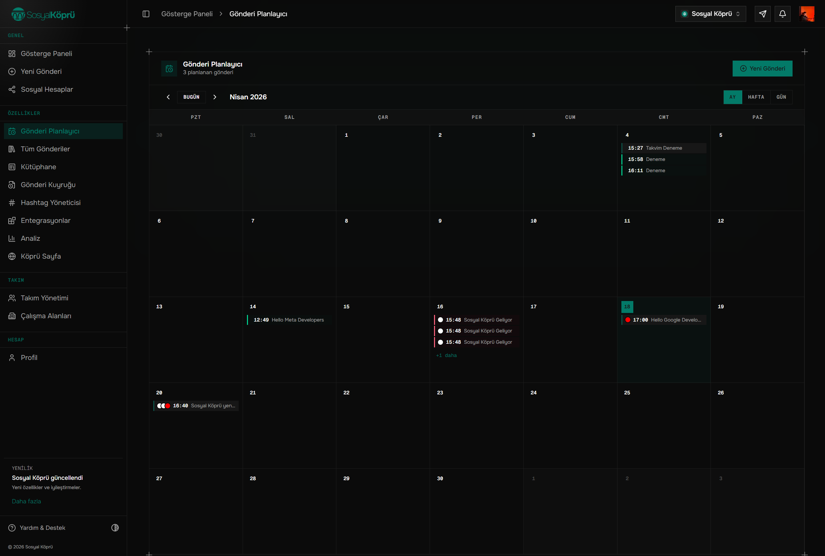Open Gönderi Kuyruğu menu item
Viewport: 825px width, 556px height.
tap(64, 185)
